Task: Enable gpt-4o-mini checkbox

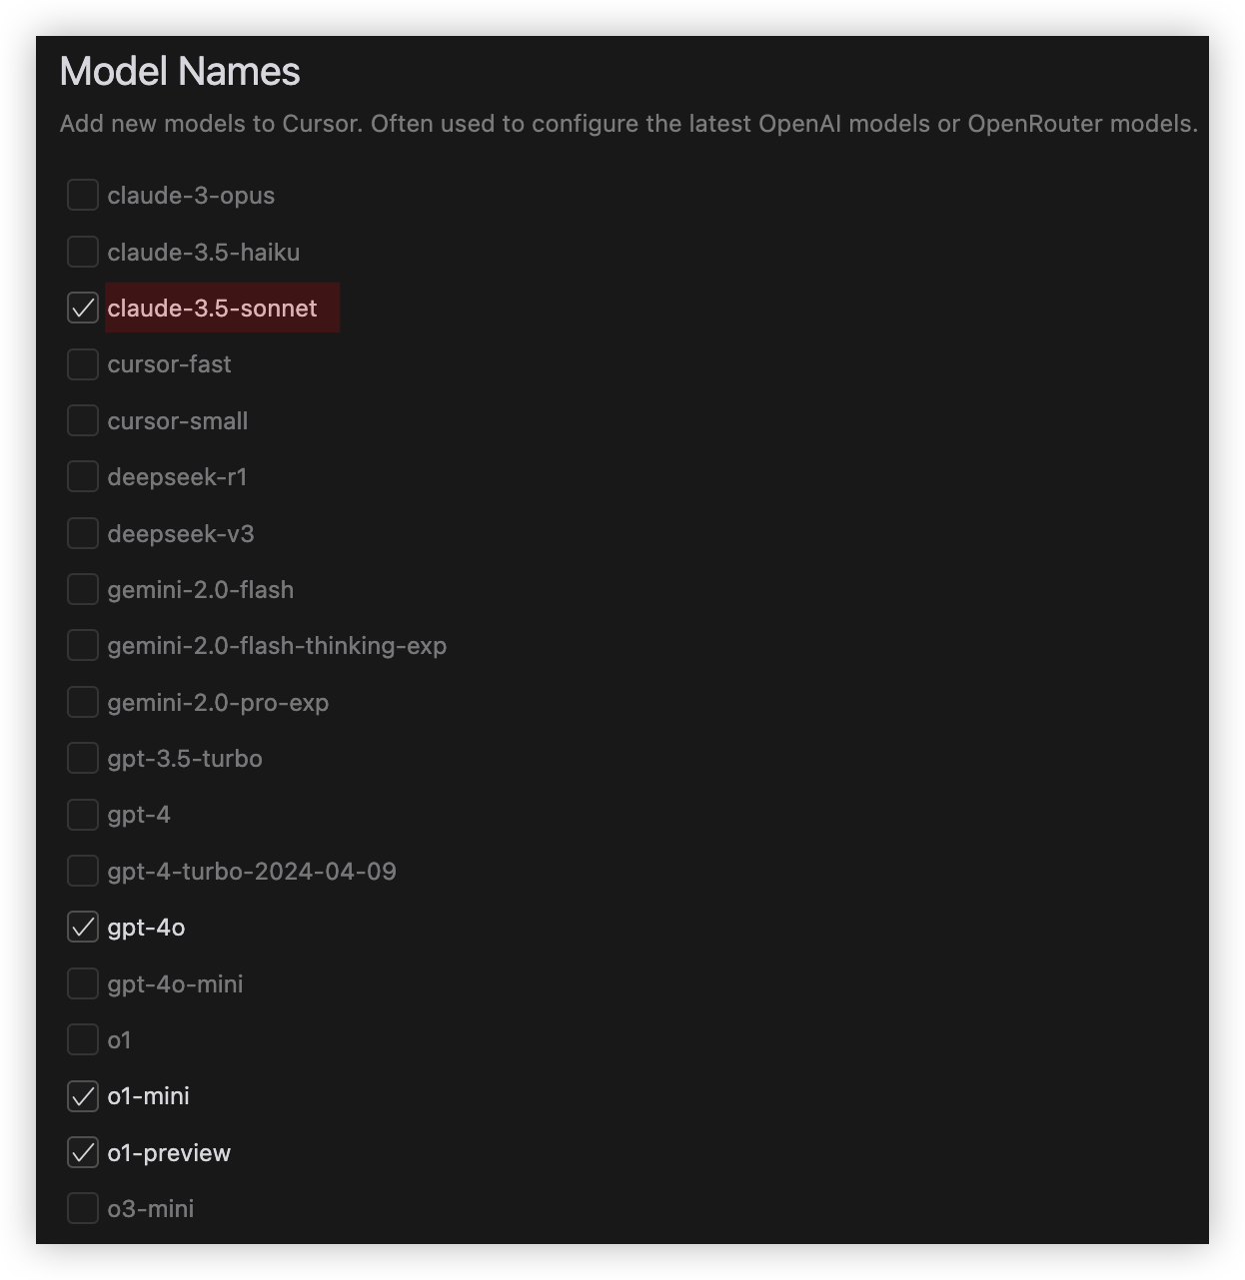Action: pos(83,983)
